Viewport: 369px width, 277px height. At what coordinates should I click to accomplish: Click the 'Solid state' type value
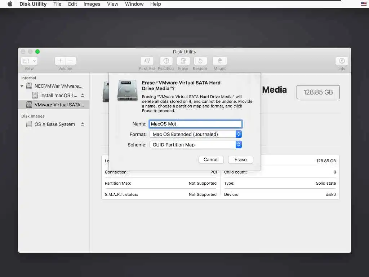(326, 183)
